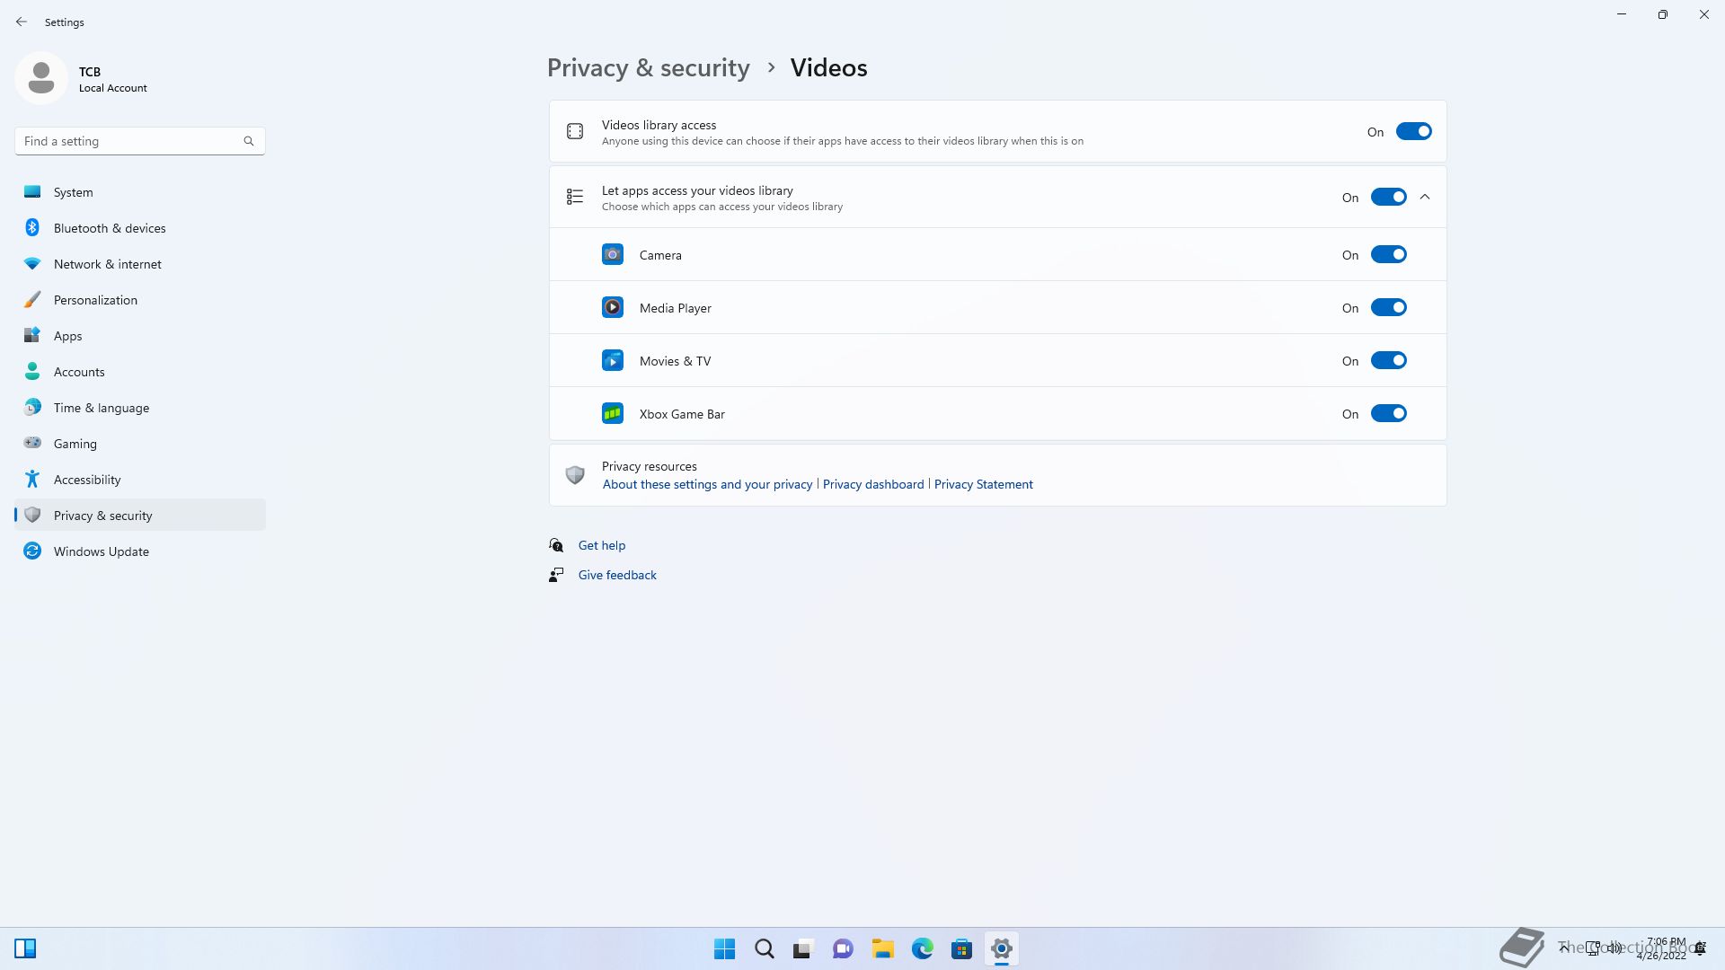1725x970 pixels.
Task: Click the Movies & TV app icon
Action: [x=613, y=361]
